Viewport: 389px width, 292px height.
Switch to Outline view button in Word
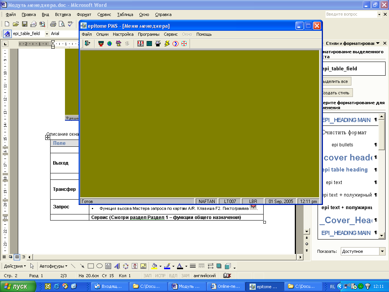(x=23, y=257)
